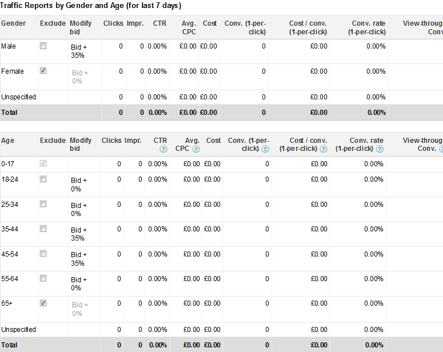The height and width of the screenshot is (352, 443).
Task: Uncheck the Exclude box for Female
Action: (43, 71)
